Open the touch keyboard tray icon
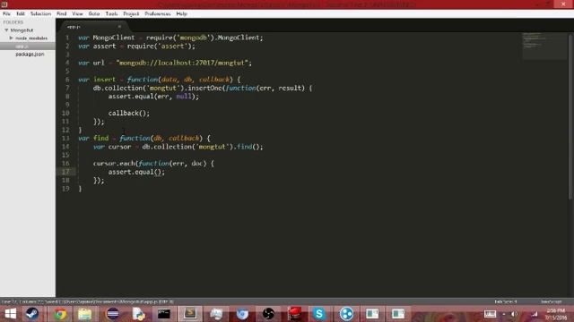574x322 pixels. 490,314
